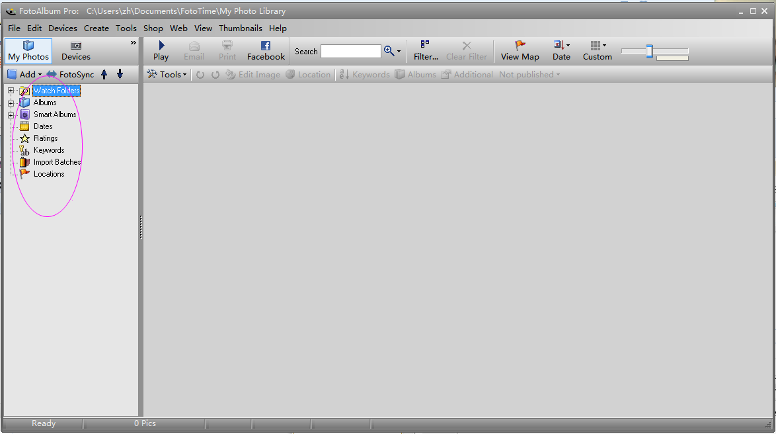Open the Custom layout dropdown arrow
Image resolution: width=776 pixels, height=434 pixels.
point(604,45)
